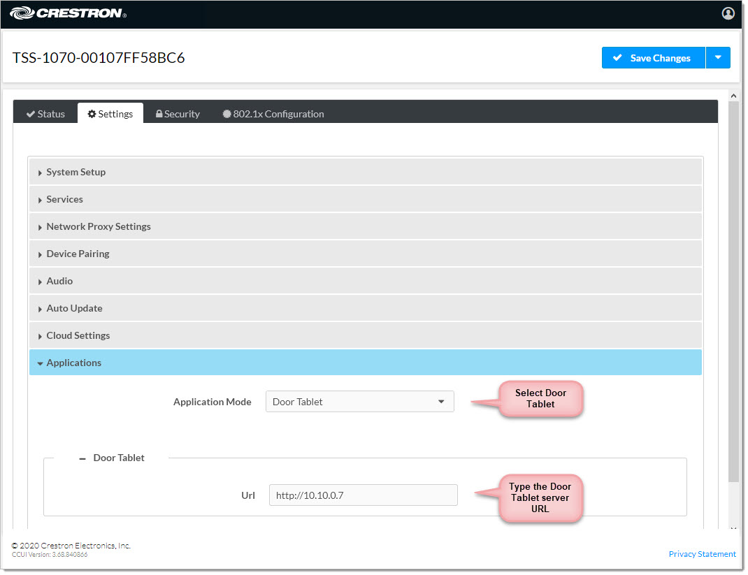The image size is (748, 575).
Task: Click the Url input field
Action: (x=363, y=495)
